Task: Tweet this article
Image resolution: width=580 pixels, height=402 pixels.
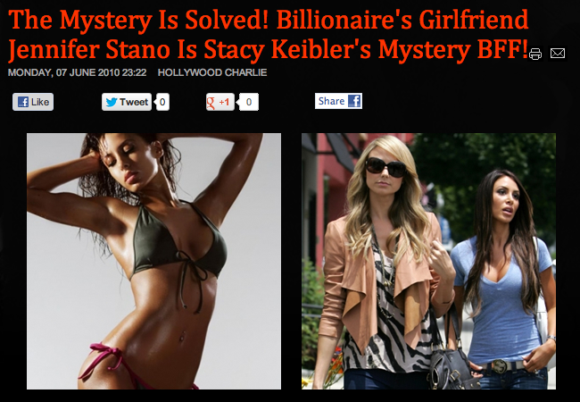Action: (127, 102)
